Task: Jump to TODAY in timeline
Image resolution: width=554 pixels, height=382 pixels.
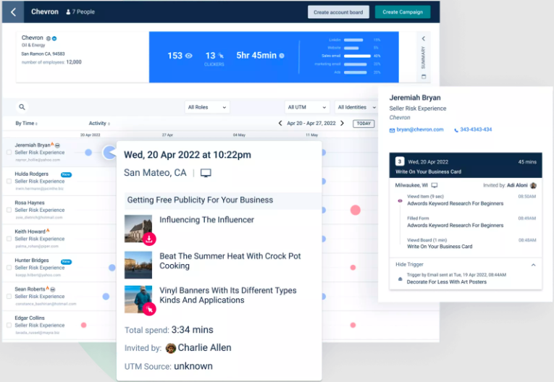Action: [364, 124]
